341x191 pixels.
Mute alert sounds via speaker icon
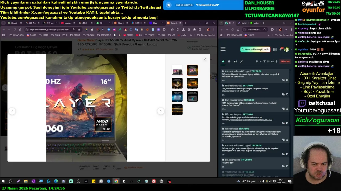click(272, 62)
